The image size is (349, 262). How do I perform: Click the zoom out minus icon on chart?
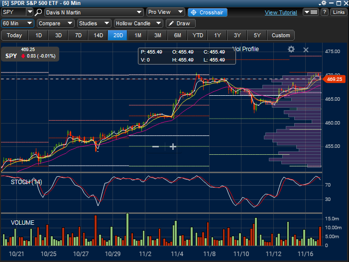155,146
